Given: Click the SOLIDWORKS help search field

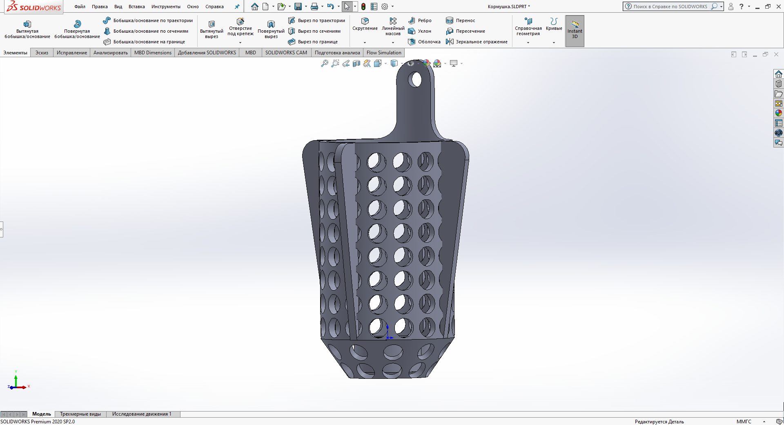Looking at the screenshot, I should point(670,7).
